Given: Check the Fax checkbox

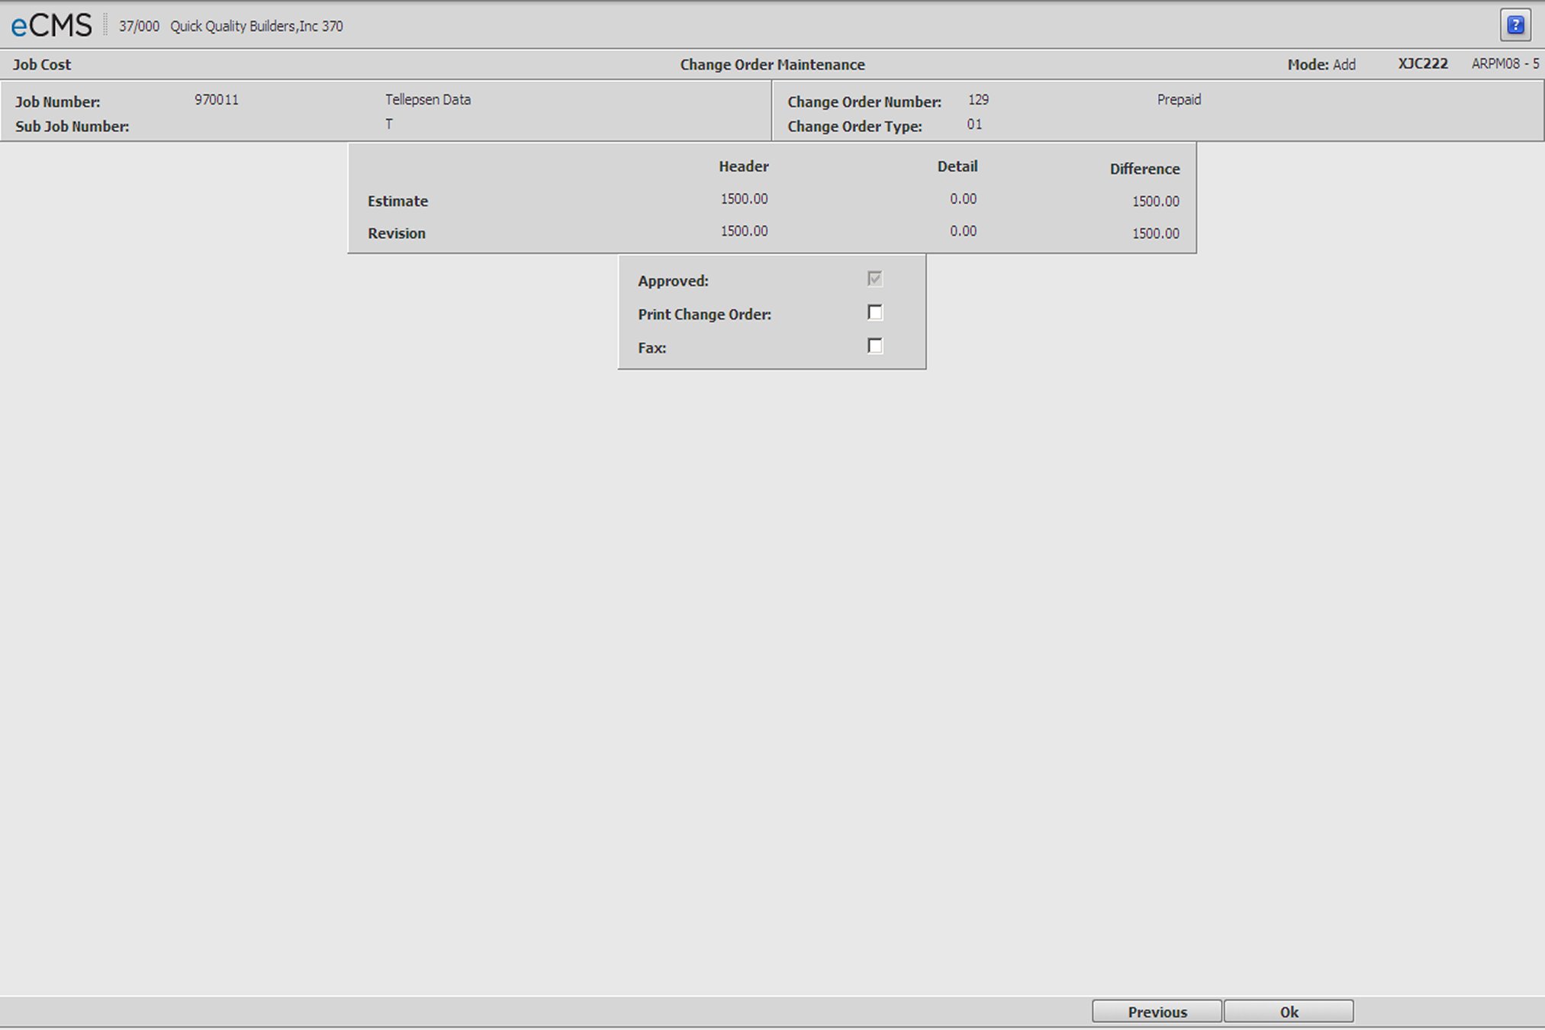Looking at the screenshot, I should (x=874, y=346).
